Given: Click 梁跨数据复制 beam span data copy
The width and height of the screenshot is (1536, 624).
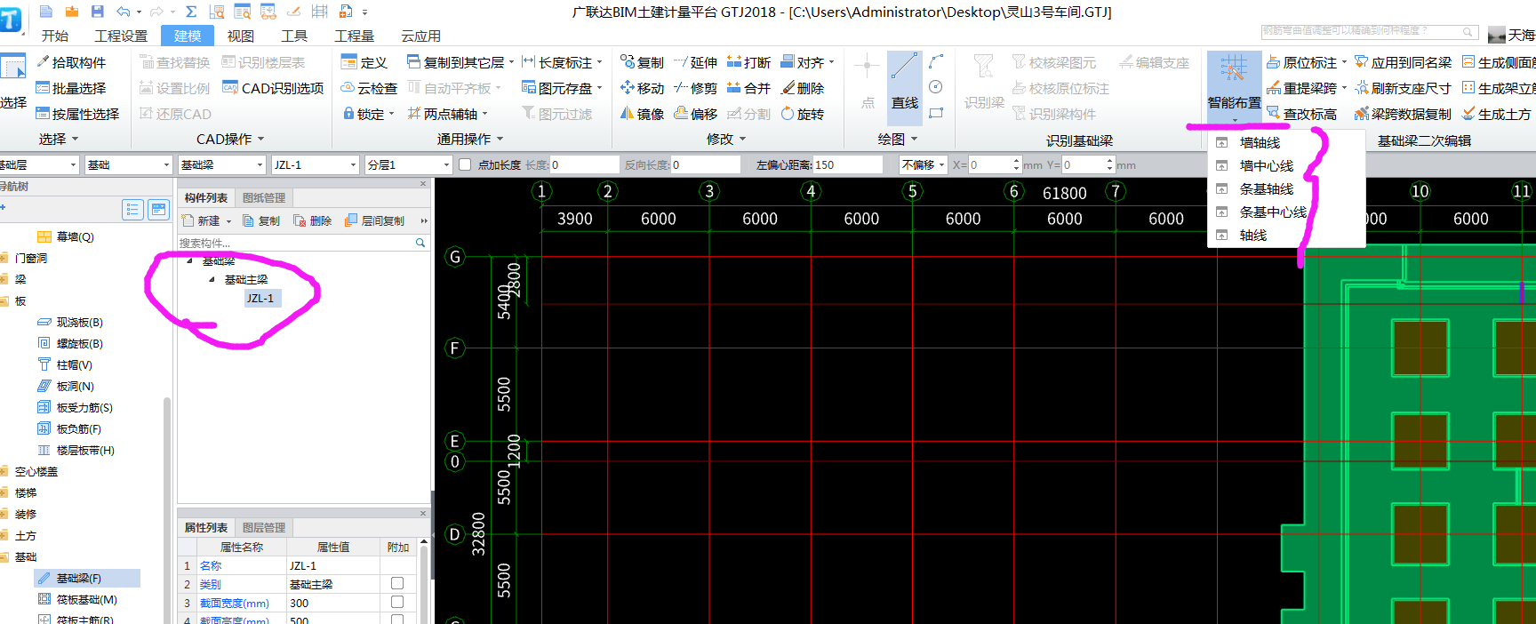Looking at the screenshot, I should click(1403, 114).
